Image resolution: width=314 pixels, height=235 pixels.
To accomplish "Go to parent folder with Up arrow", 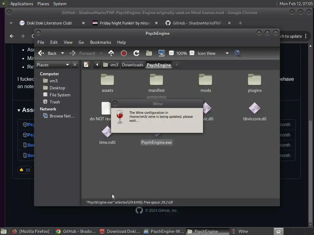I will point(111,53).
